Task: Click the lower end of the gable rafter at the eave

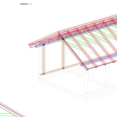Action: 87,69
